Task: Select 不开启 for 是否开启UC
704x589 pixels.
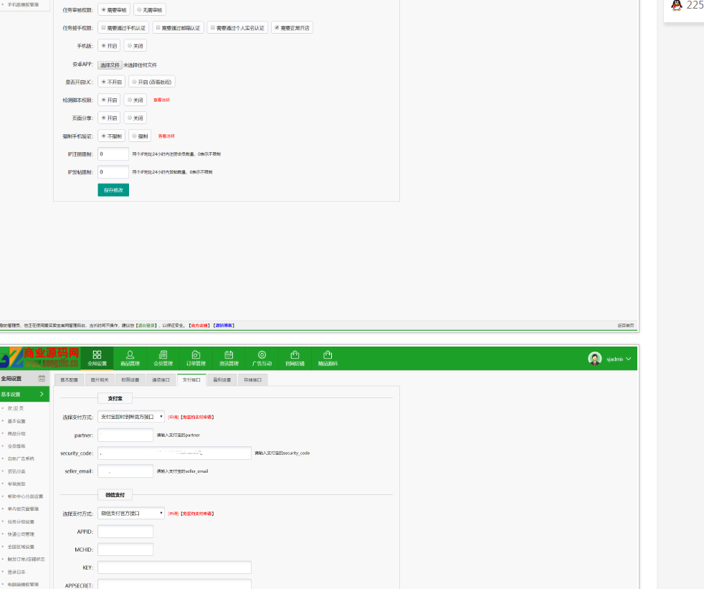Action: coord(104,82)
